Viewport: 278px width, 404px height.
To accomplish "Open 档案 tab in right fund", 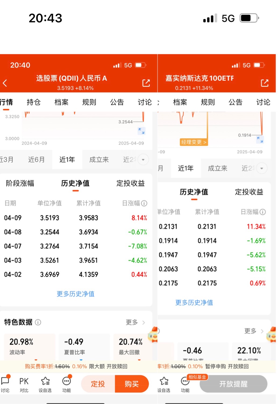I will [180, 102].
